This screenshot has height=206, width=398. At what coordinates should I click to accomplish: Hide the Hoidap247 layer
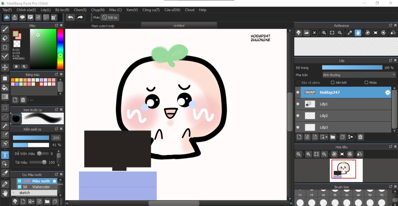298,93
